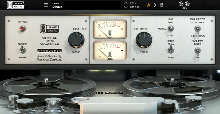Click the output 0.00dB value field
Screen dimensions: 220x114
pyautogui.click(x=144, y=52)
